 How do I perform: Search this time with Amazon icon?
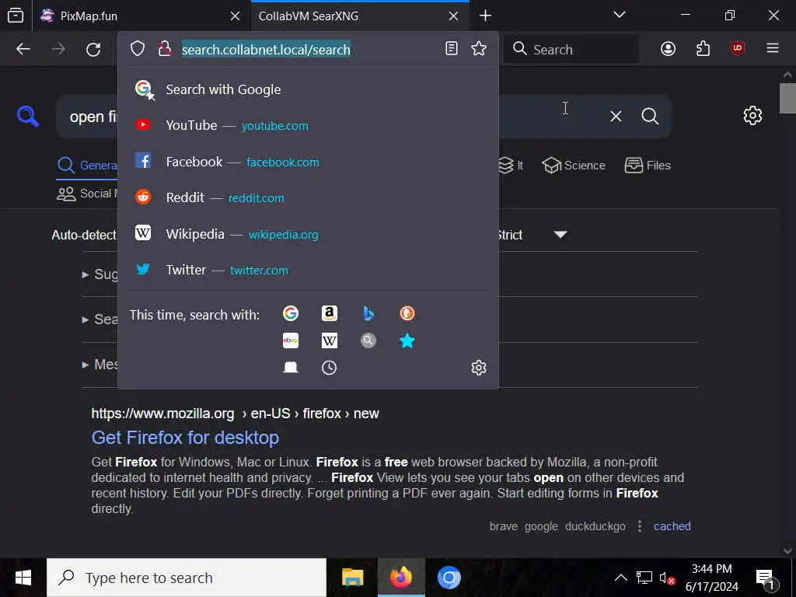(330, 313)
